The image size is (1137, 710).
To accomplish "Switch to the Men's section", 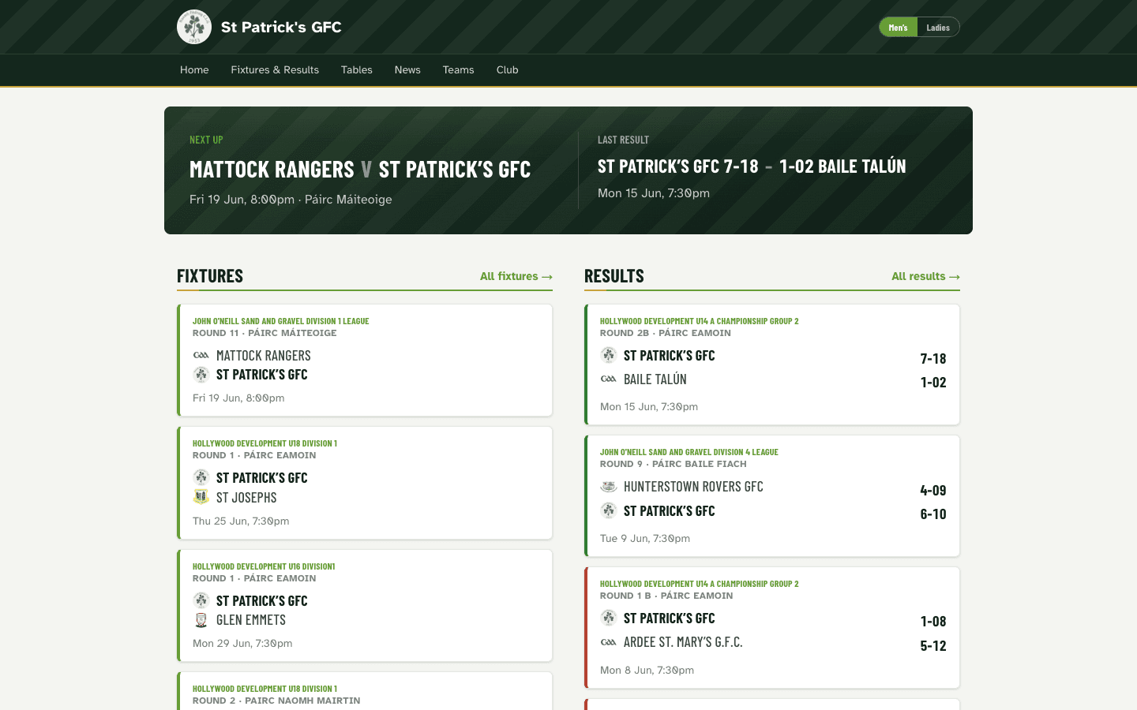I will coord(899,28).
